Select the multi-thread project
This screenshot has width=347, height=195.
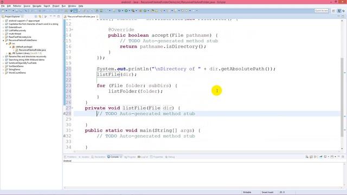(x=15, y=34)
